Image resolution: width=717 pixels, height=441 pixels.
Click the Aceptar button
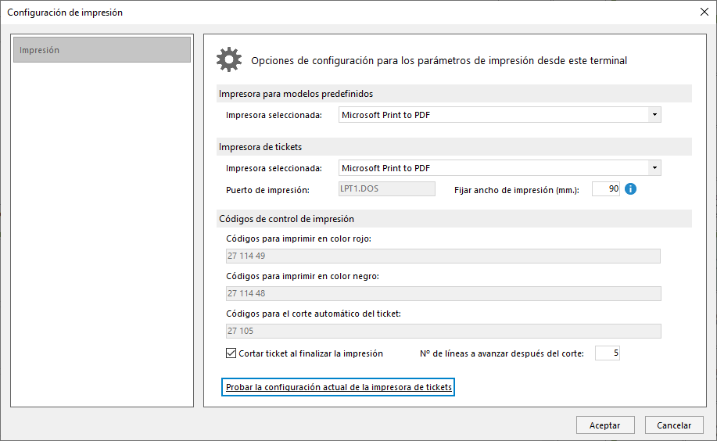pos(605,425)
